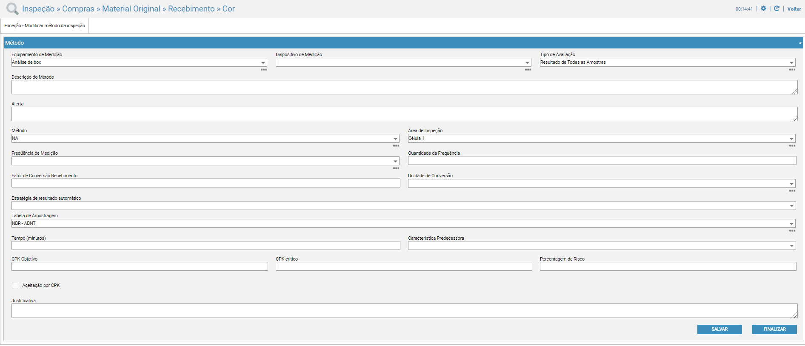The height and width of the screenshot is (346, 805).
Task: Select the Exceção - Modificar método da inspeção tab
Action: [45, 26]
